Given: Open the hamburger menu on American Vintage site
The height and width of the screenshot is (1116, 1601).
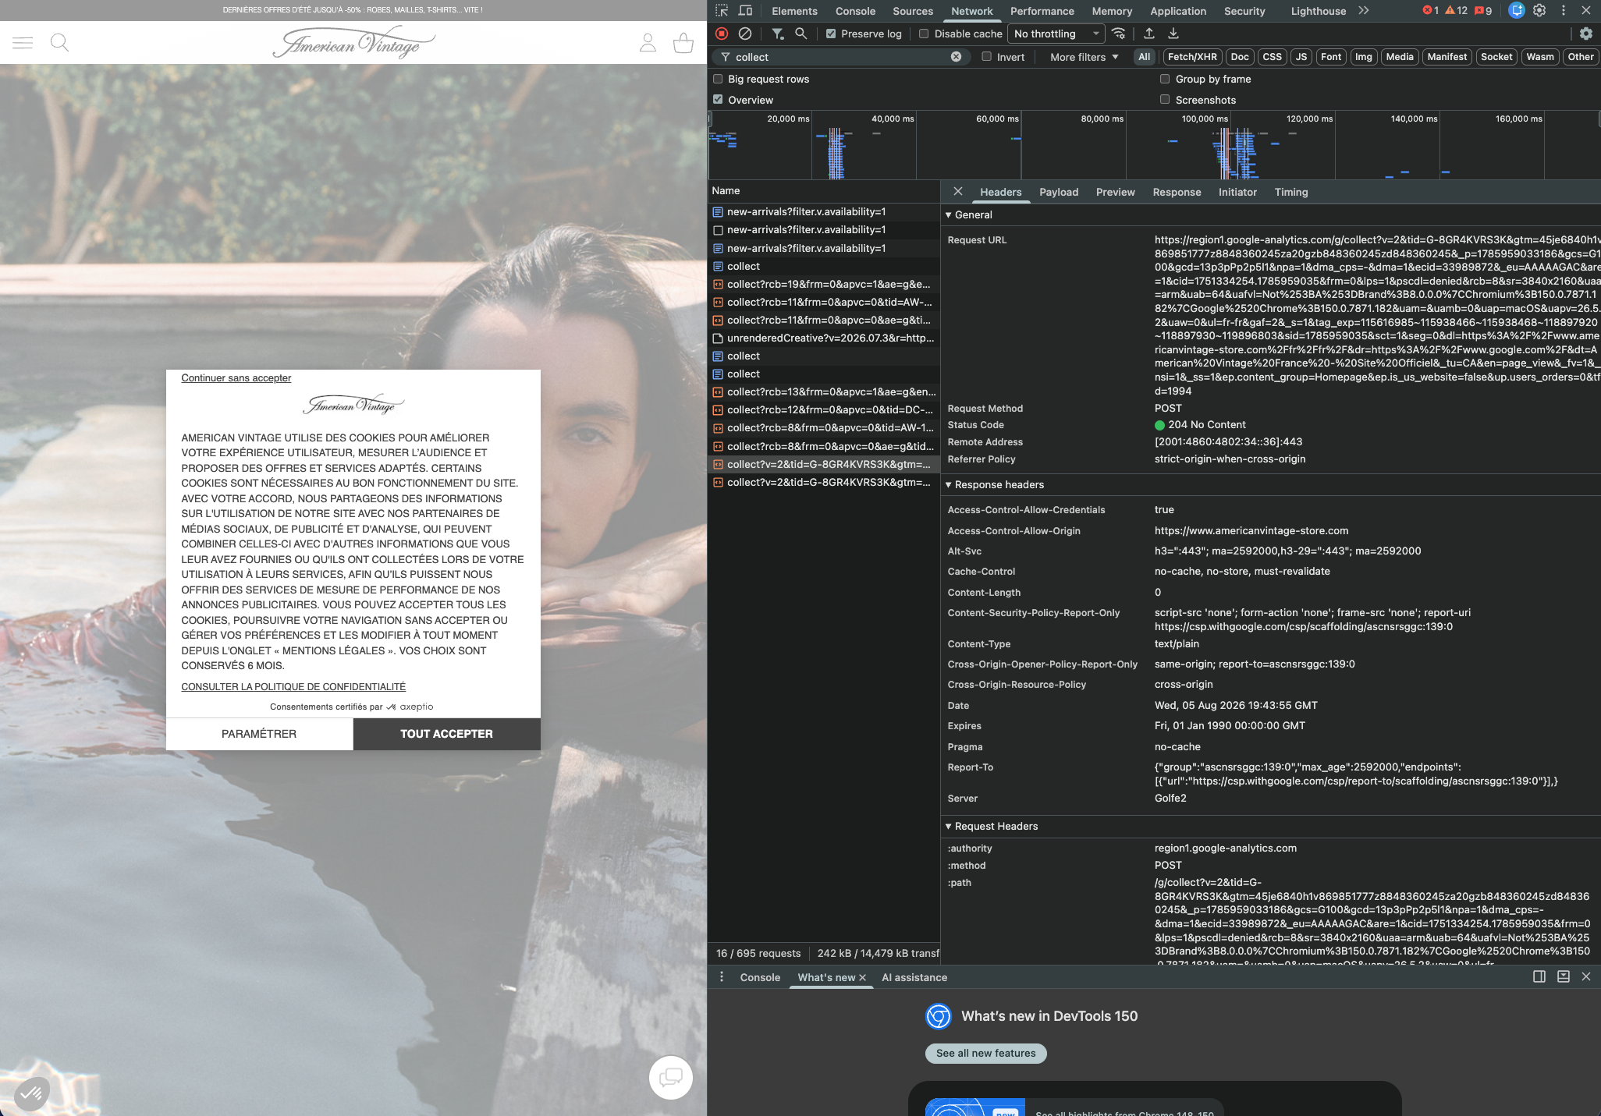Looking at the screenshot, I should 23,42.
